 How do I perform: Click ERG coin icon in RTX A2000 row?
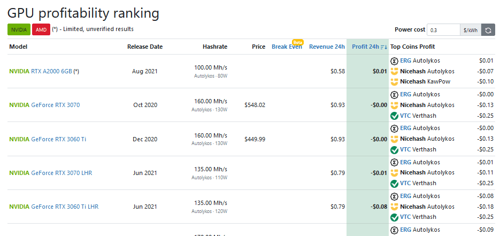coord(395,60)
